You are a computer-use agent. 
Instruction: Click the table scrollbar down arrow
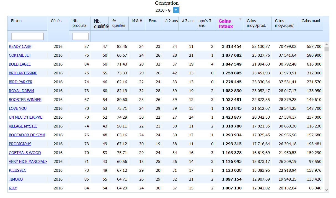(327, 190)
